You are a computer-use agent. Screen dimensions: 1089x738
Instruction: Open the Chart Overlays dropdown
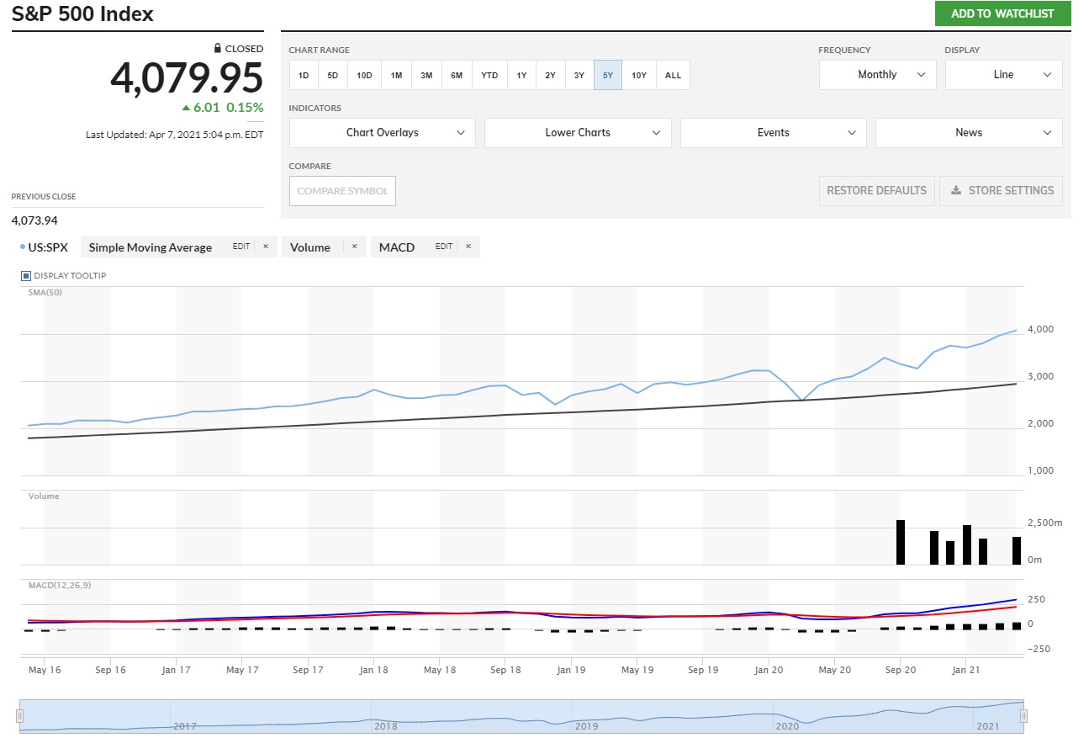tap(382, 133)
